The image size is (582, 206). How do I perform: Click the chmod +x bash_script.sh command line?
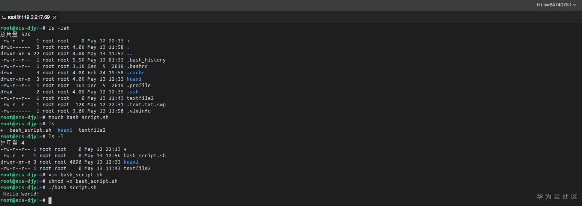83,181
